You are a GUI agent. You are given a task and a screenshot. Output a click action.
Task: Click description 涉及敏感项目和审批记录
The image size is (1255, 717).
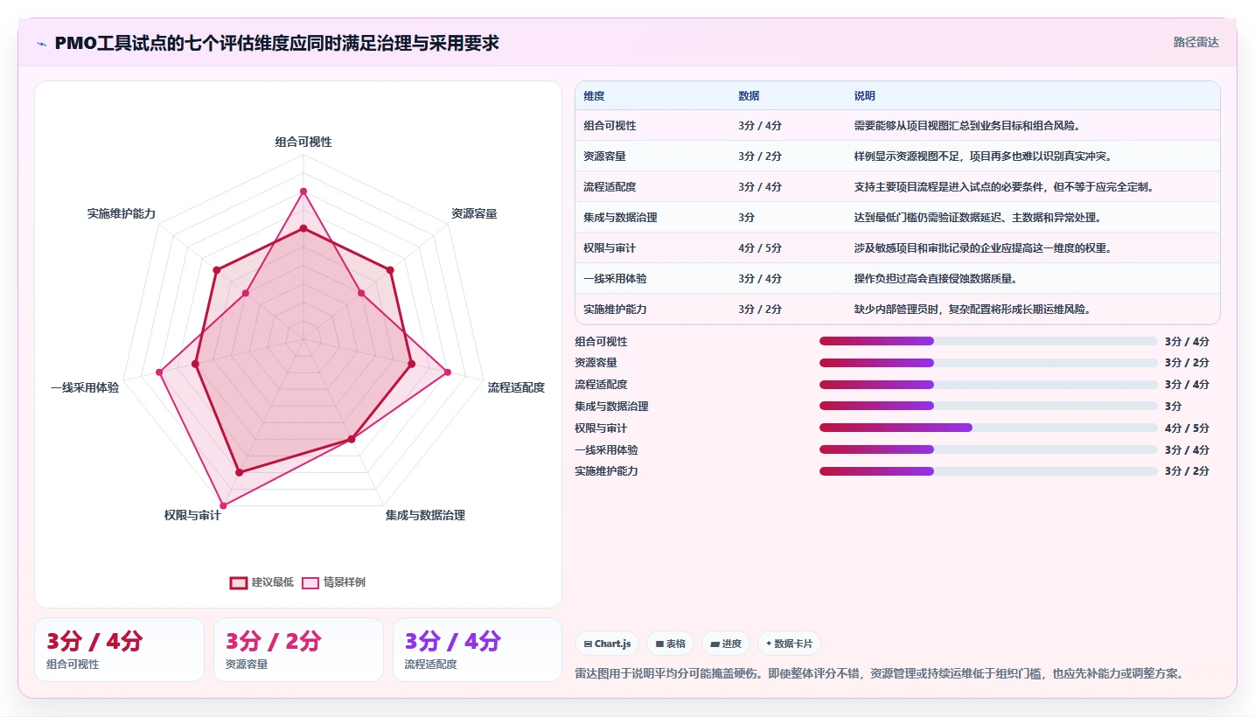click(x=982, y=248)
